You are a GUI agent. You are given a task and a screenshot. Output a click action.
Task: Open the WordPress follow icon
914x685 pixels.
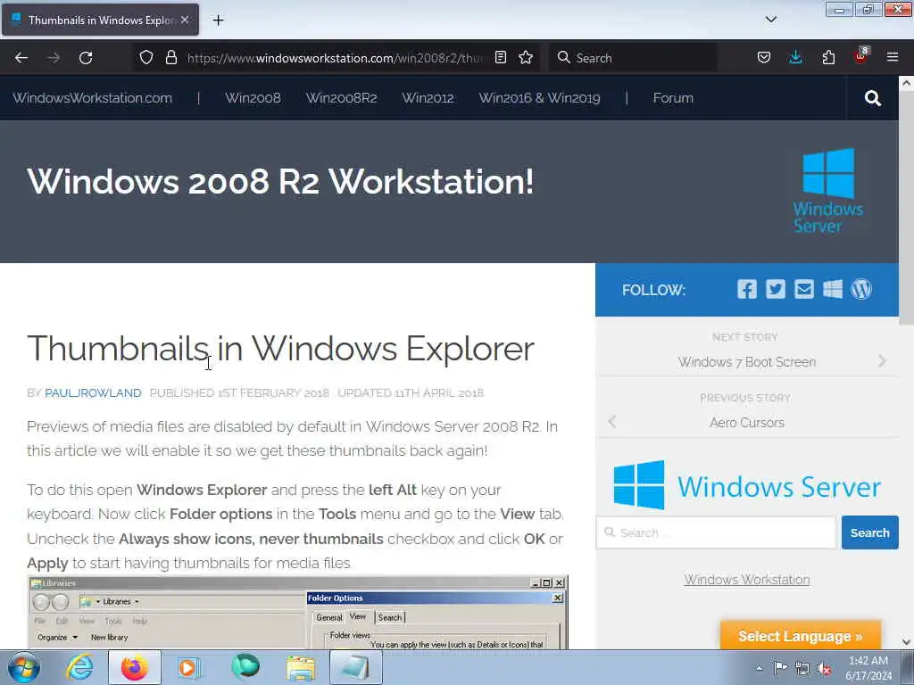pyautogui.click(x=861, y=289)
